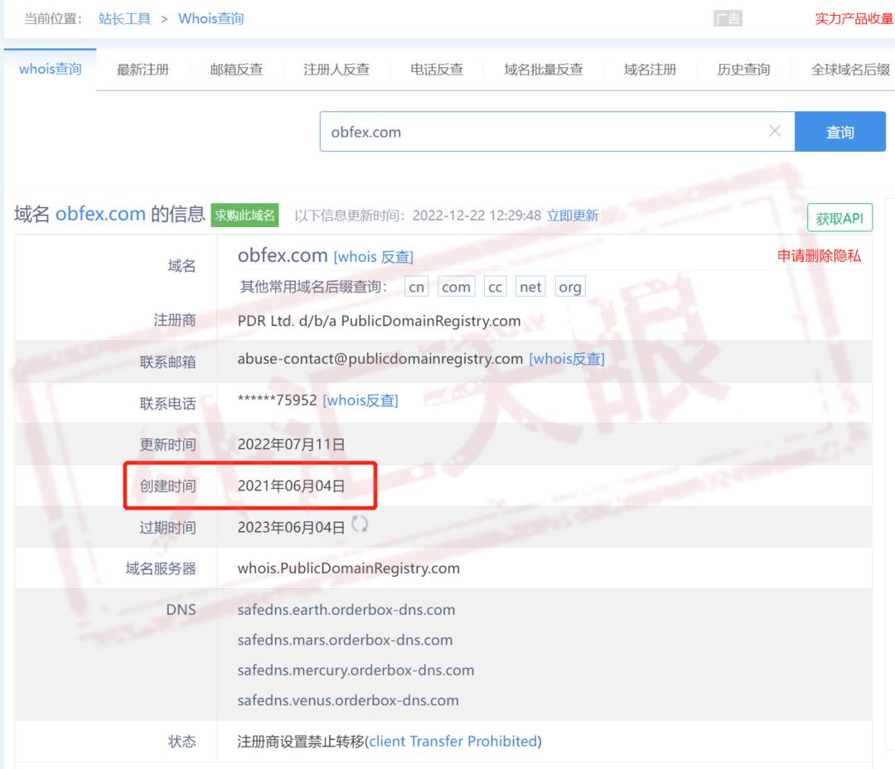Choose the com suffix option
The height and width of the screenshot is (769, 895).
coord(456,287)
